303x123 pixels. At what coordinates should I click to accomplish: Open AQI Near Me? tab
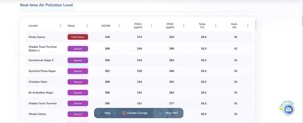(168, 113)
